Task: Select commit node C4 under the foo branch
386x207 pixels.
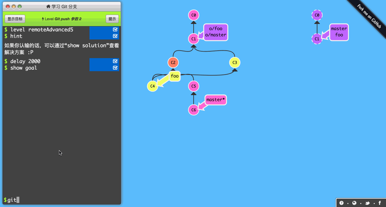Action: pyautogui.click(x=152, y=86)
